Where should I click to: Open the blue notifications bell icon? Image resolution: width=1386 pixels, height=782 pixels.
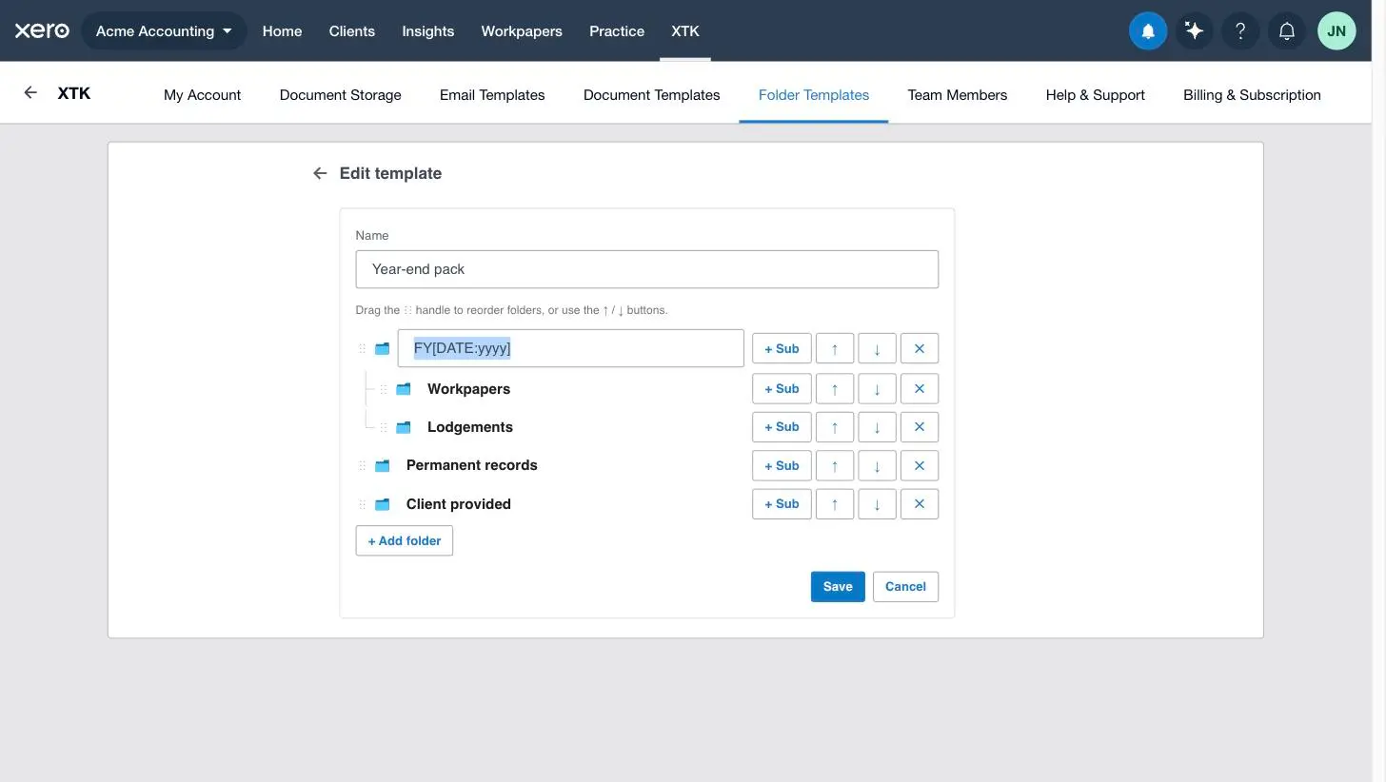(x=1148, y=31)
